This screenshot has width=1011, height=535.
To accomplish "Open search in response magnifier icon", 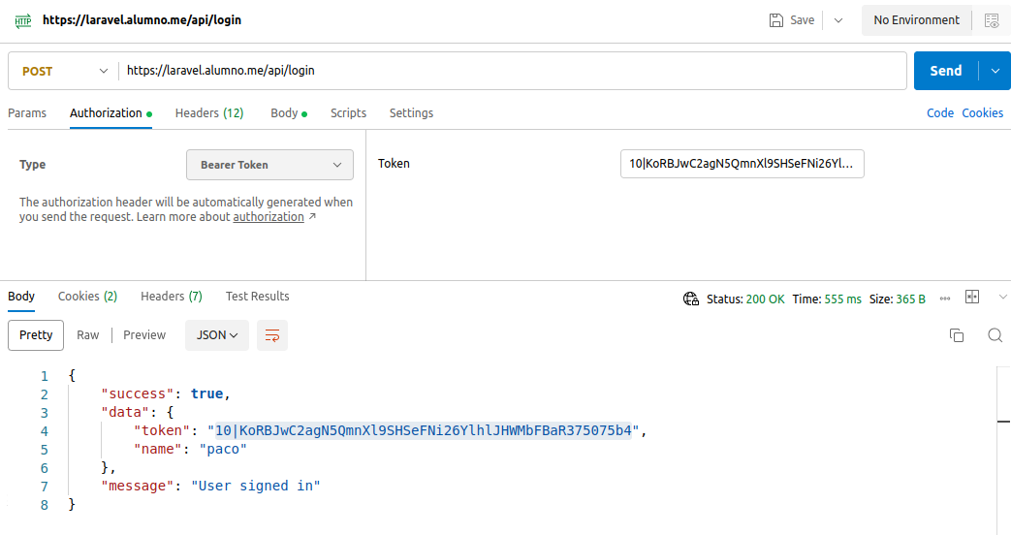I will [x=995, y=335].
